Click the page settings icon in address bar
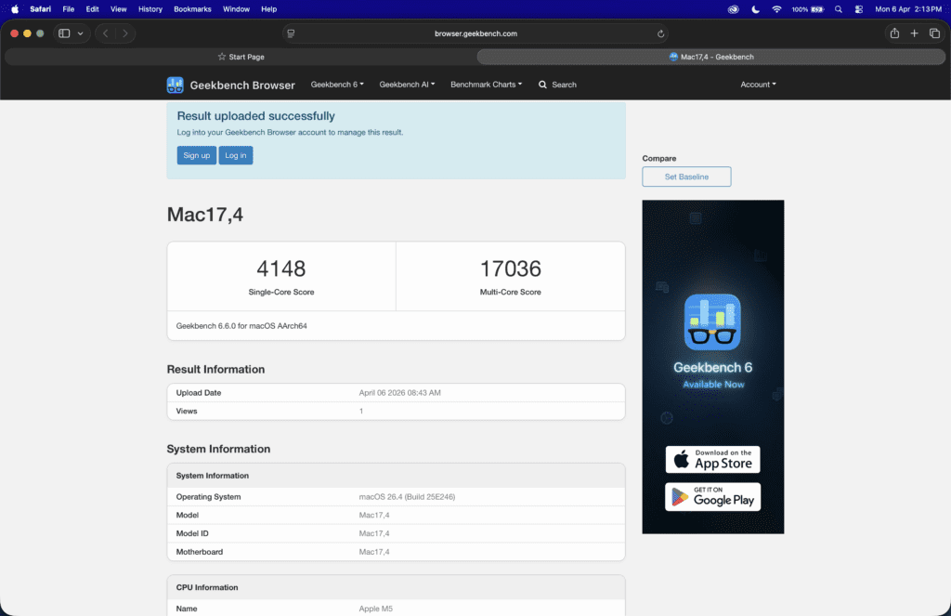This screenshot has height=616, width=951. [291, 33]
